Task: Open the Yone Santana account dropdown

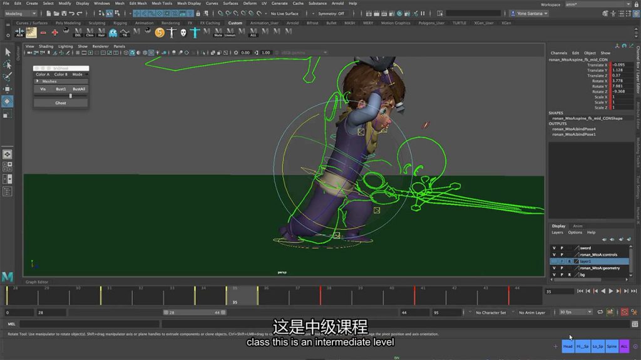Action: tap(529, 14)
